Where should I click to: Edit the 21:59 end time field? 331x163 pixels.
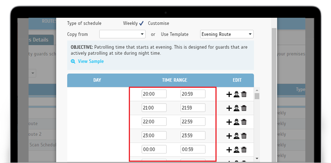(x=193, y=108)
